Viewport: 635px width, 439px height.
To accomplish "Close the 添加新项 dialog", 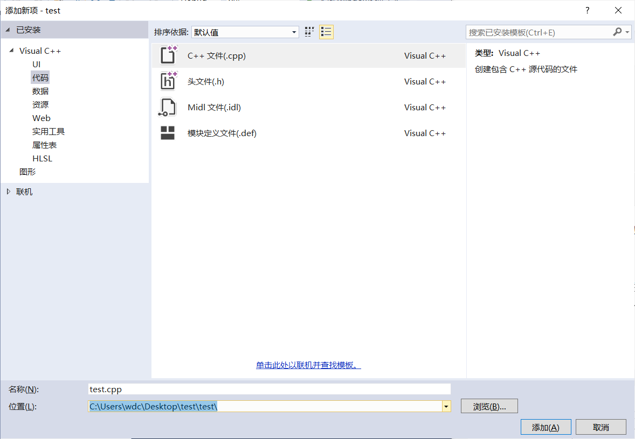I will (618, 11).
